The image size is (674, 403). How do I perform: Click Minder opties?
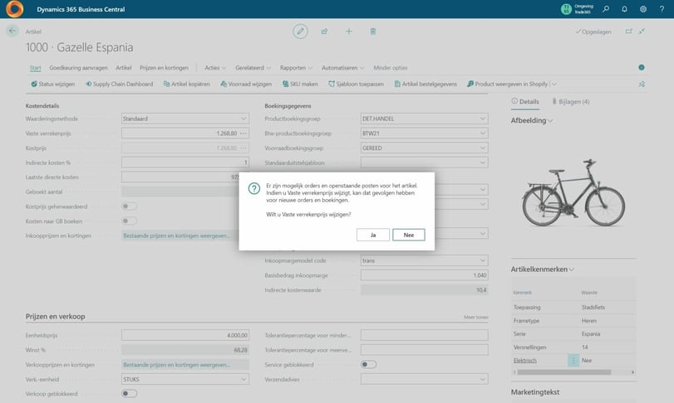(391, 68)
